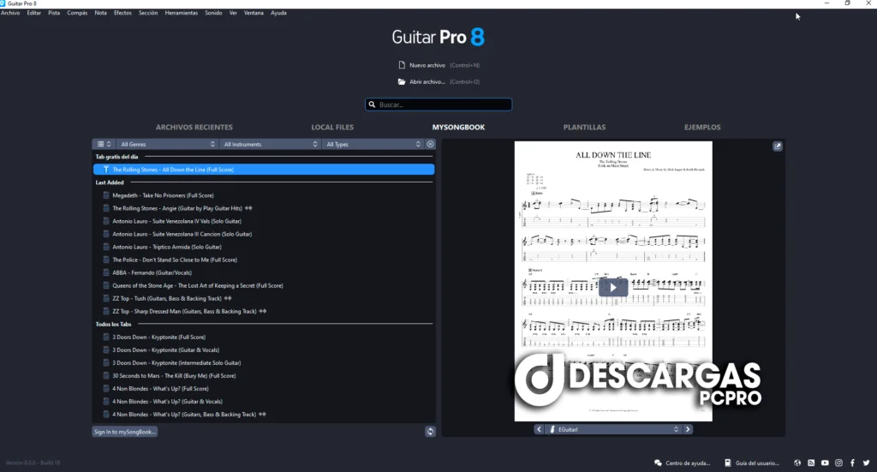This screenshot has width=877, height=472.
Task: Click Nuevo archivo link
Action: 427,65
